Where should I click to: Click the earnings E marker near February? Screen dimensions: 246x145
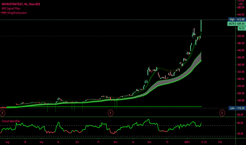click(x=222, y=113)
